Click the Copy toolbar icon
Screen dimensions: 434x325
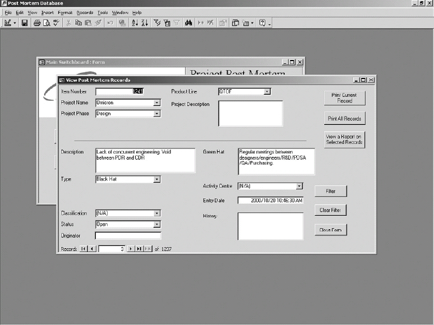coord(79,23)
